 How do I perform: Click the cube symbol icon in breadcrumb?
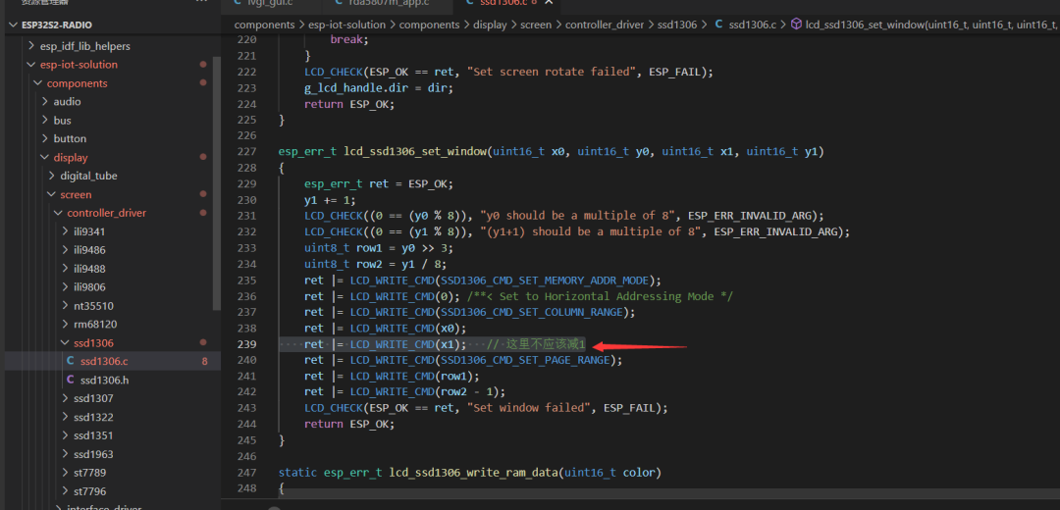pyautogui.click(x=796, y=25)
